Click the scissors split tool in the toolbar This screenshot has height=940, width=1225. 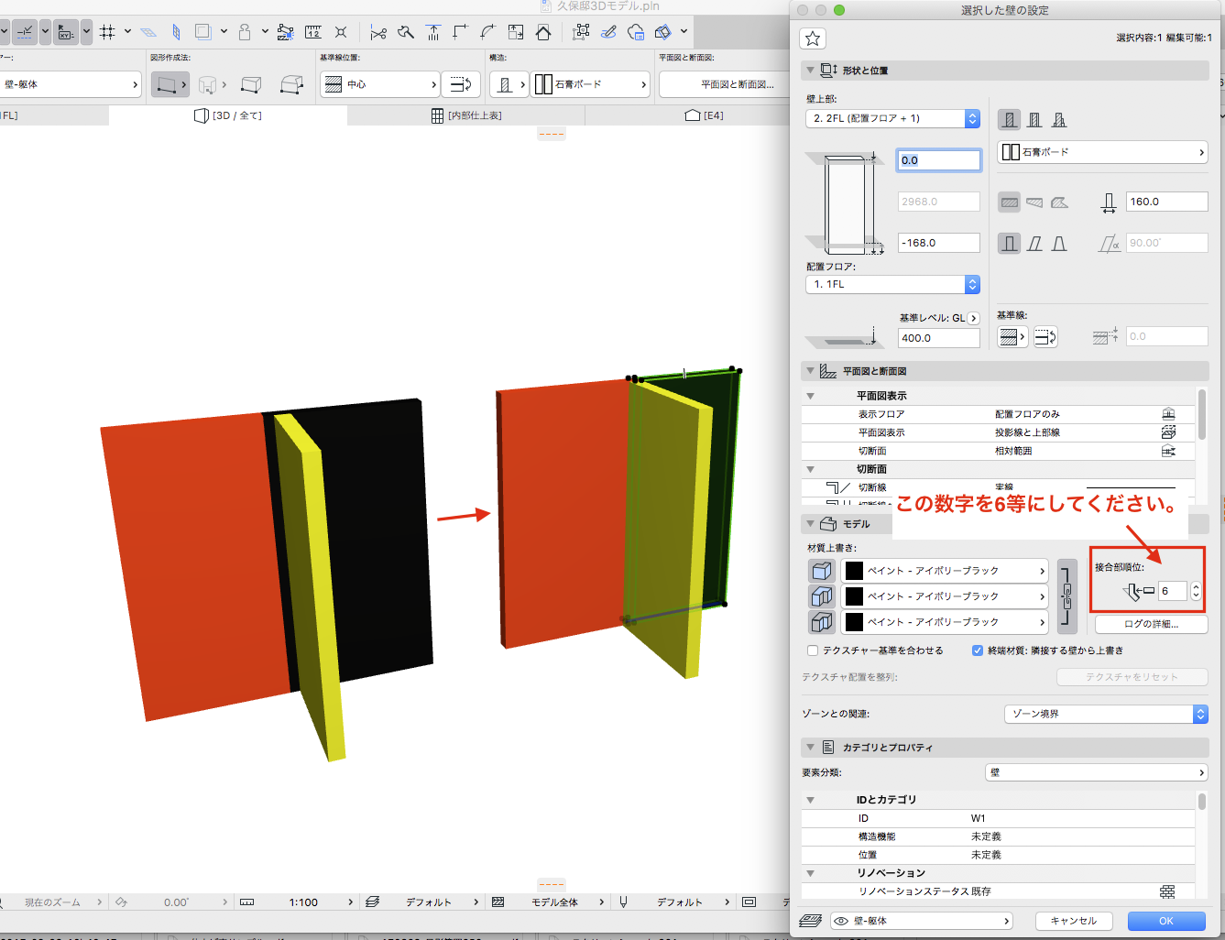[377, 33]
